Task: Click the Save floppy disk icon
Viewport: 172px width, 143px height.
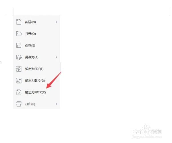Action: [19, 45]
